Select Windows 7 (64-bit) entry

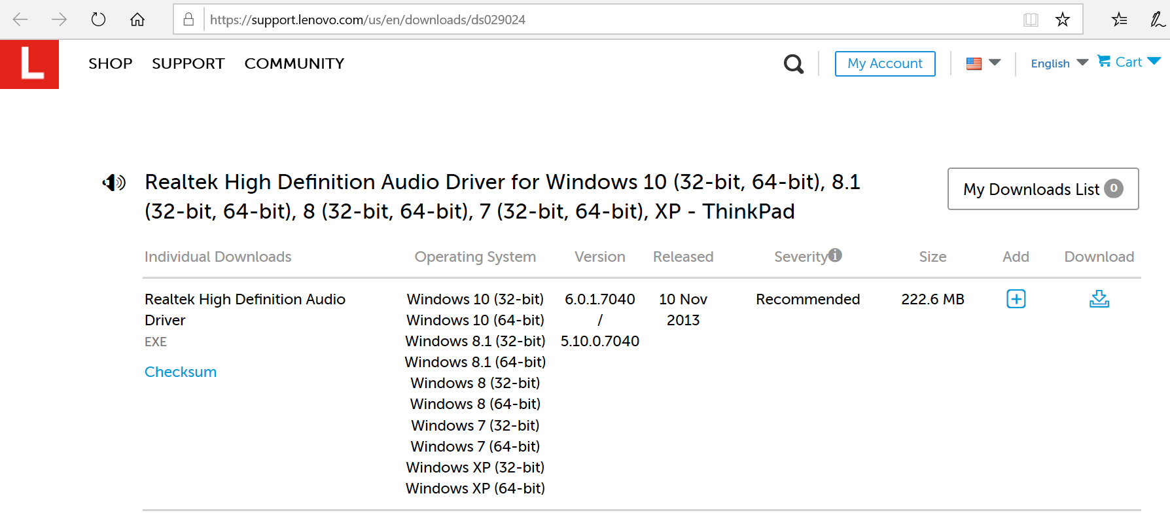[475, 446]
